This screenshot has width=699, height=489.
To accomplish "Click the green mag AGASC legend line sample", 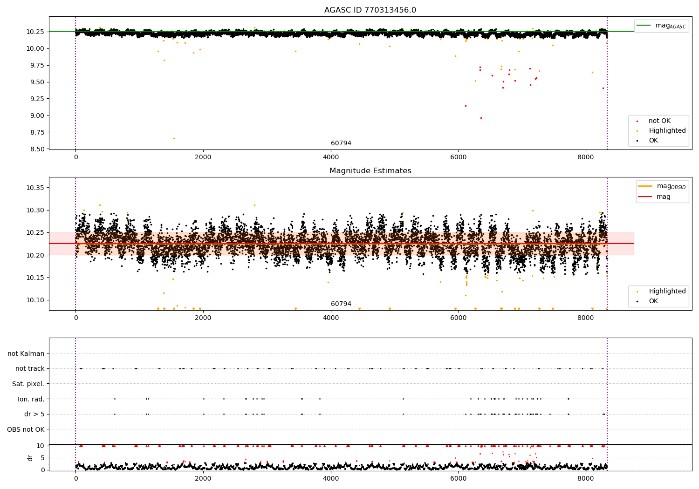I will point(644,26).
